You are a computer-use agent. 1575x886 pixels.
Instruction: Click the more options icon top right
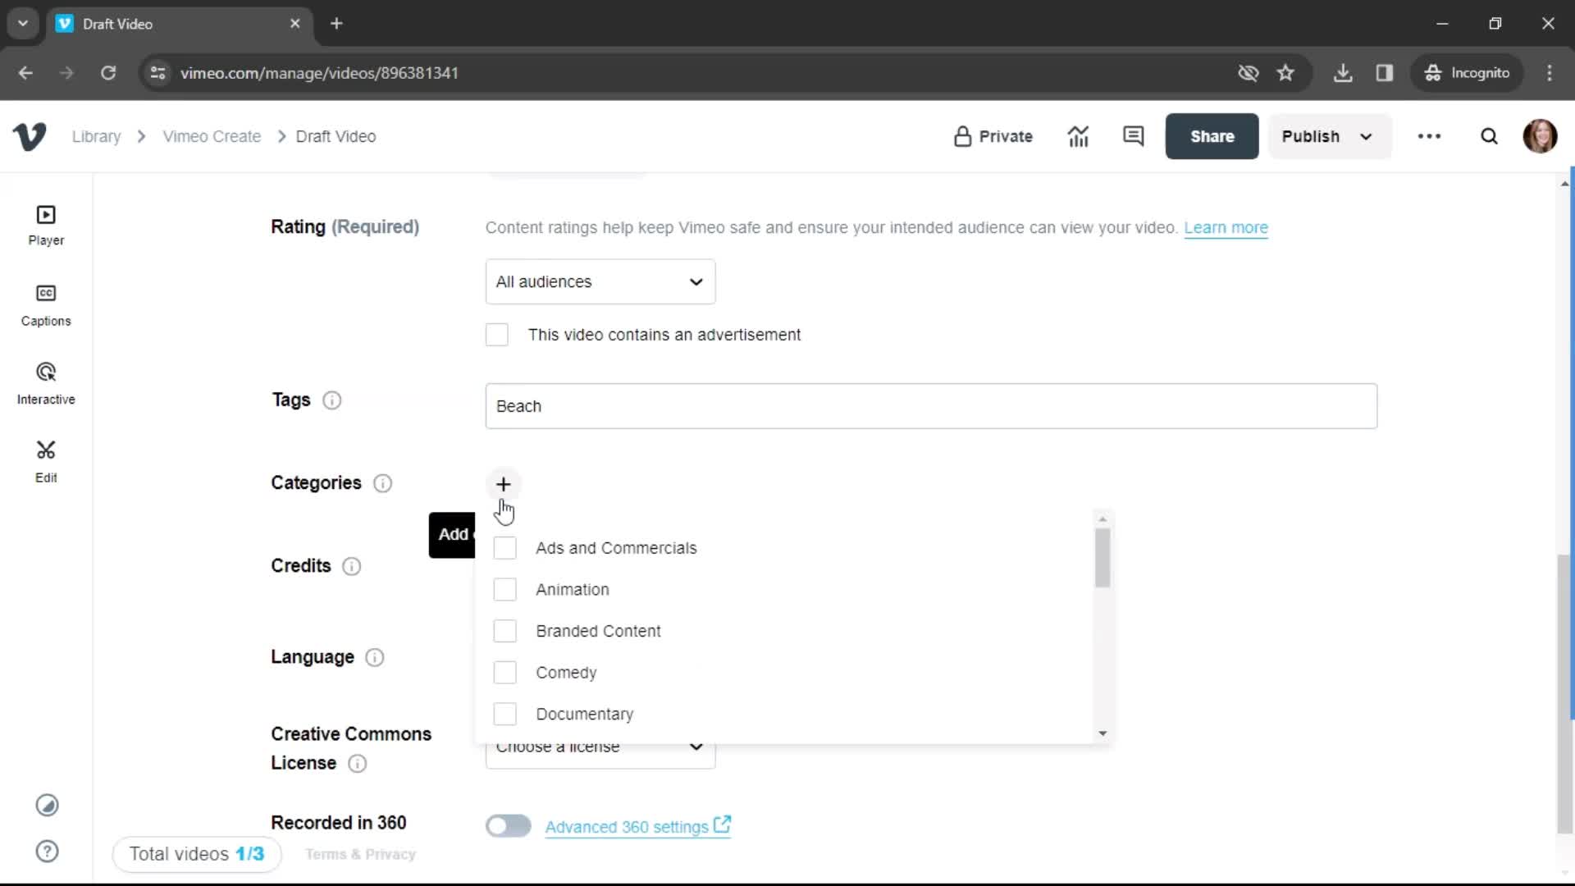point(1430,135)
